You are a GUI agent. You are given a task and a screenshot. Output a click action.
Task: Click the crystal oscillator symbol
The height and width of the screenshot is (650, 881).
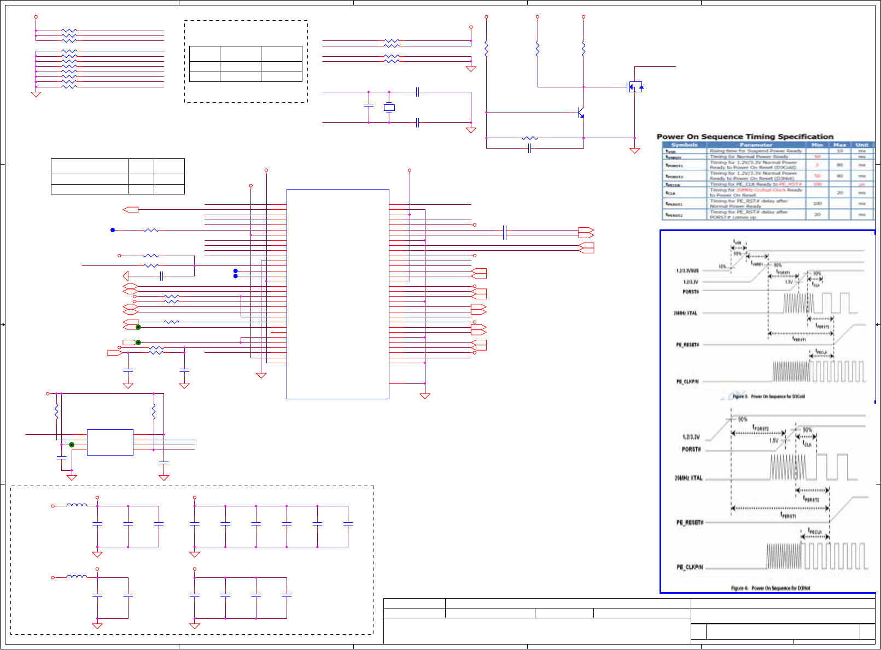point(389,108)
